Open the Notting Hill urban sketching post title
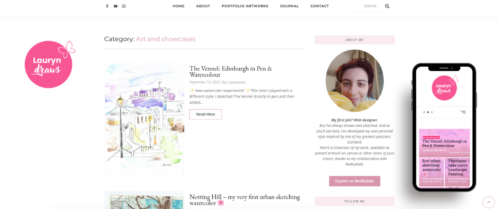This screenshot has height=209, width=498. (x=245, y=200)
